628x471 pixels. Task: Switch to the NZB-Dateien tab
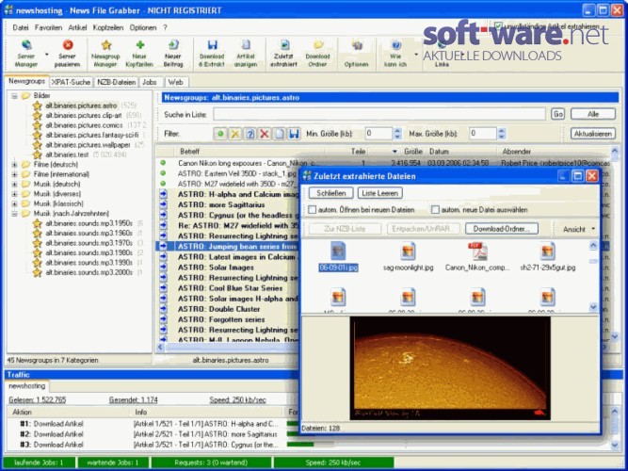(x=116, y=82)
